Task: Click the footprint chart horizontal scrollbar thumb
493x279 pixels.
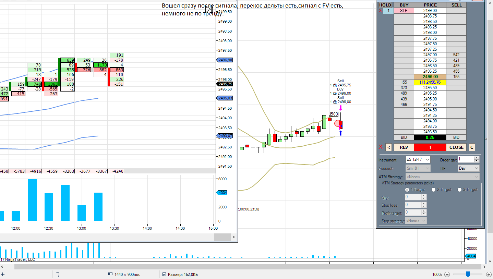Action: 223,237
